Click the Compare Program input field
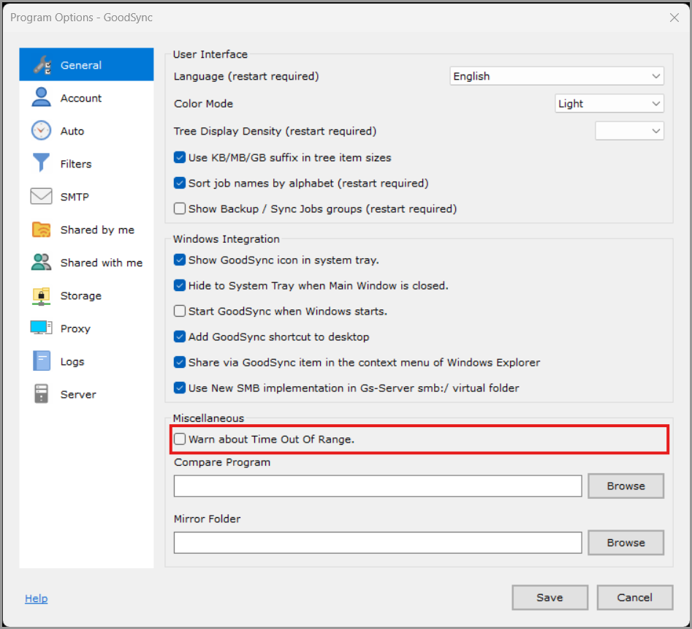This screenshot has height=629, width=692. (378, 486)
